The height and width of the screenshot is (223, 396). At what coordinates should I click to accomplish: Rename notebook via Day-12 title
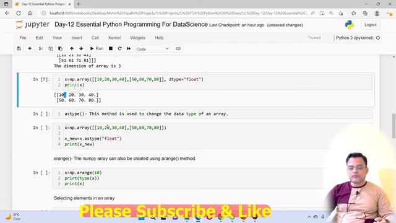tap(131, 25)
